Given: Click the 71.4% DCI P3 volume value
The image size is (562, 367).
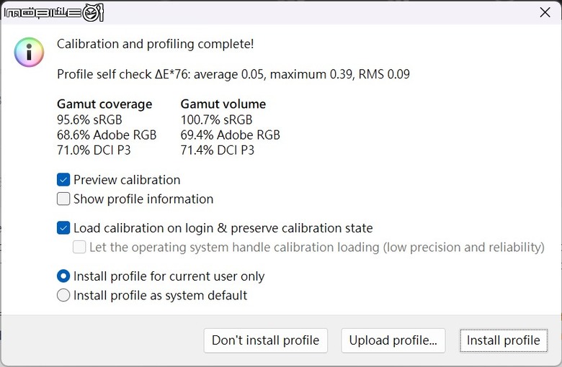Looking at the screenshot, I should [x=218, y=150].
